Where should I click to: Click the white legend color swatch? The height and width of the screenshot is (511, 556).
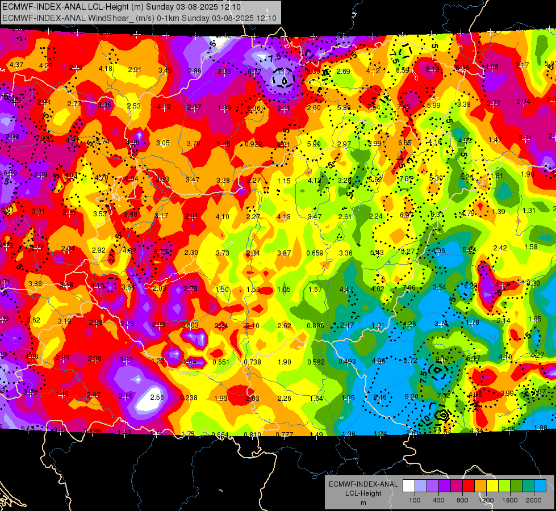tap(409, 486)
